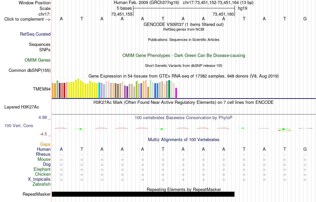Select the RepeatMasker track label

tap(37, 194)
